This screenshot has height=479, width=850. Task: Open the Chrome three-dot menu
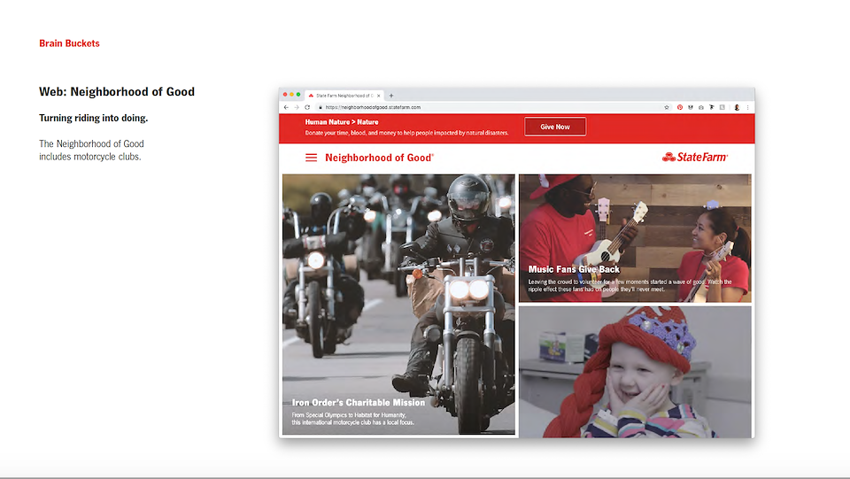coord(748,107)
